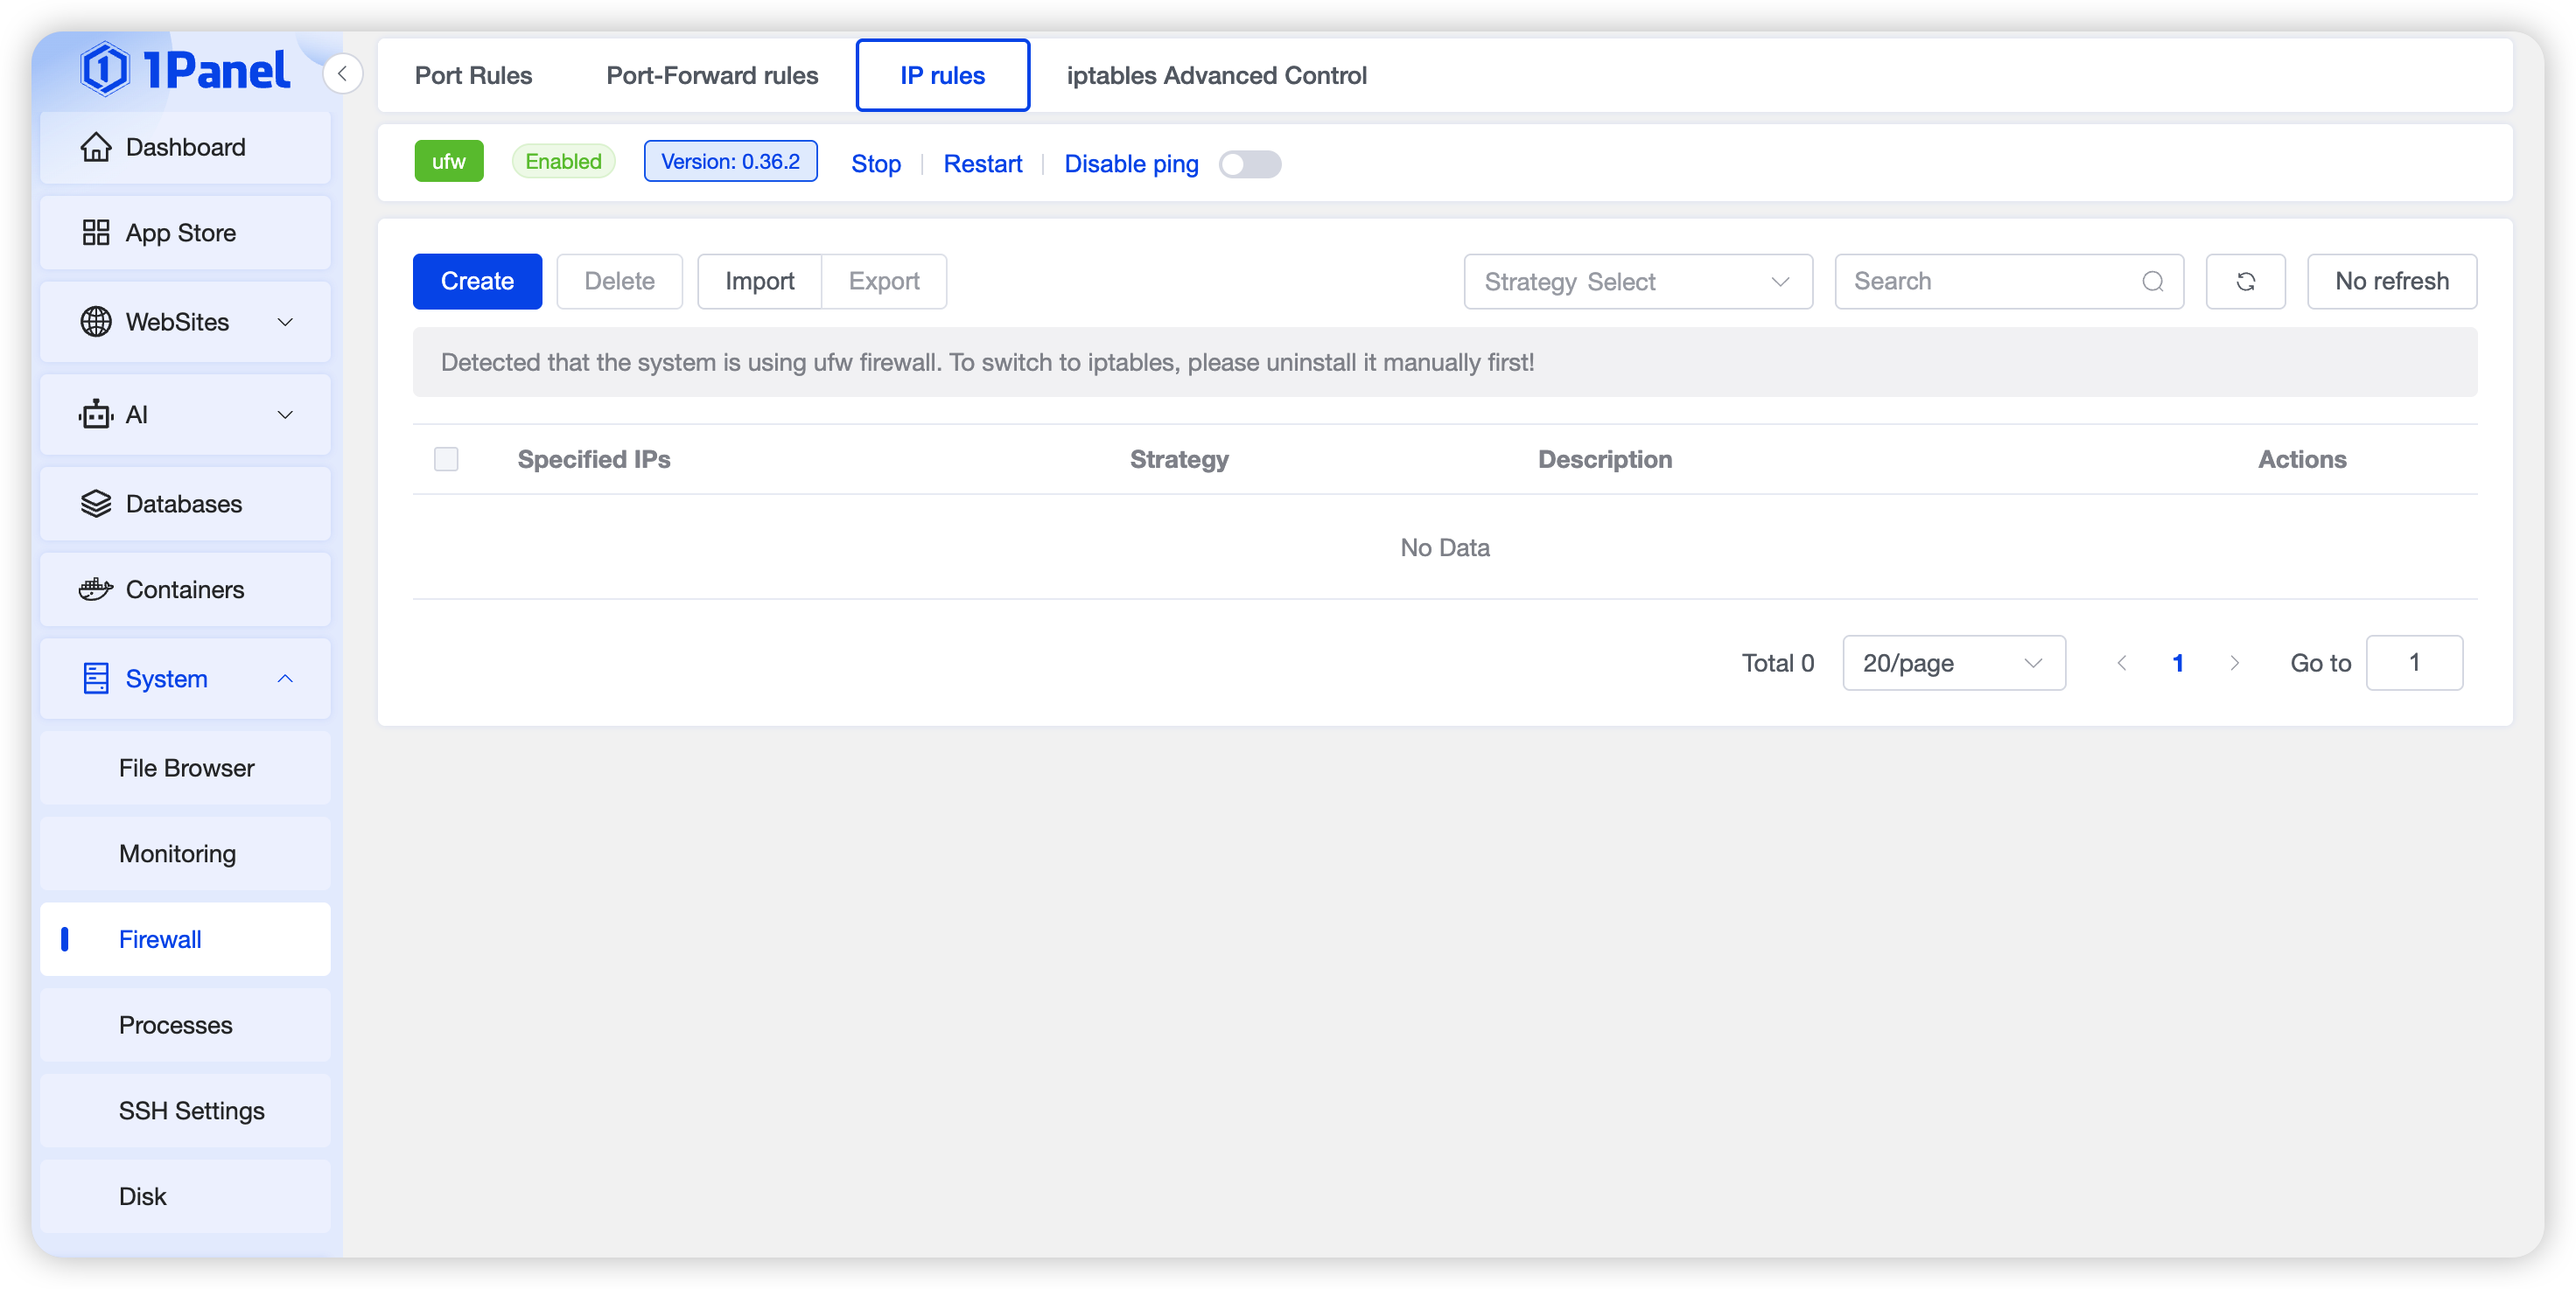
Task: Click the Databases stack icon
Action: tap(96, 504)
